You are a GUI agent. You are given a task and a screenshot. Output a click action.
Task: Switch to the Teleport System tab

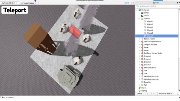tap(10, 3)
